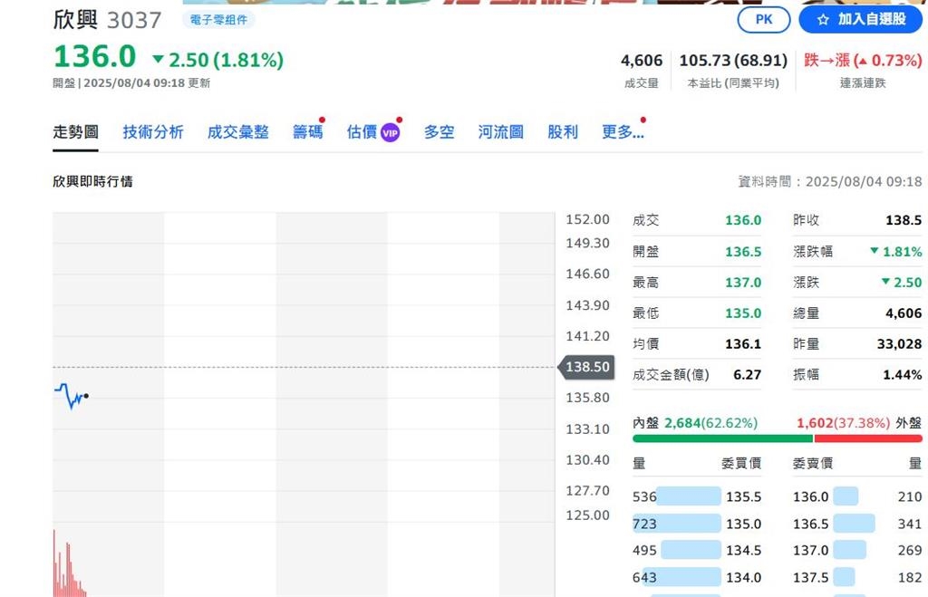Image resolution: width=928 pixels, height=597 pixels.
Task: Open the 成交彙整 tab
Action: [x=237, y=131]
